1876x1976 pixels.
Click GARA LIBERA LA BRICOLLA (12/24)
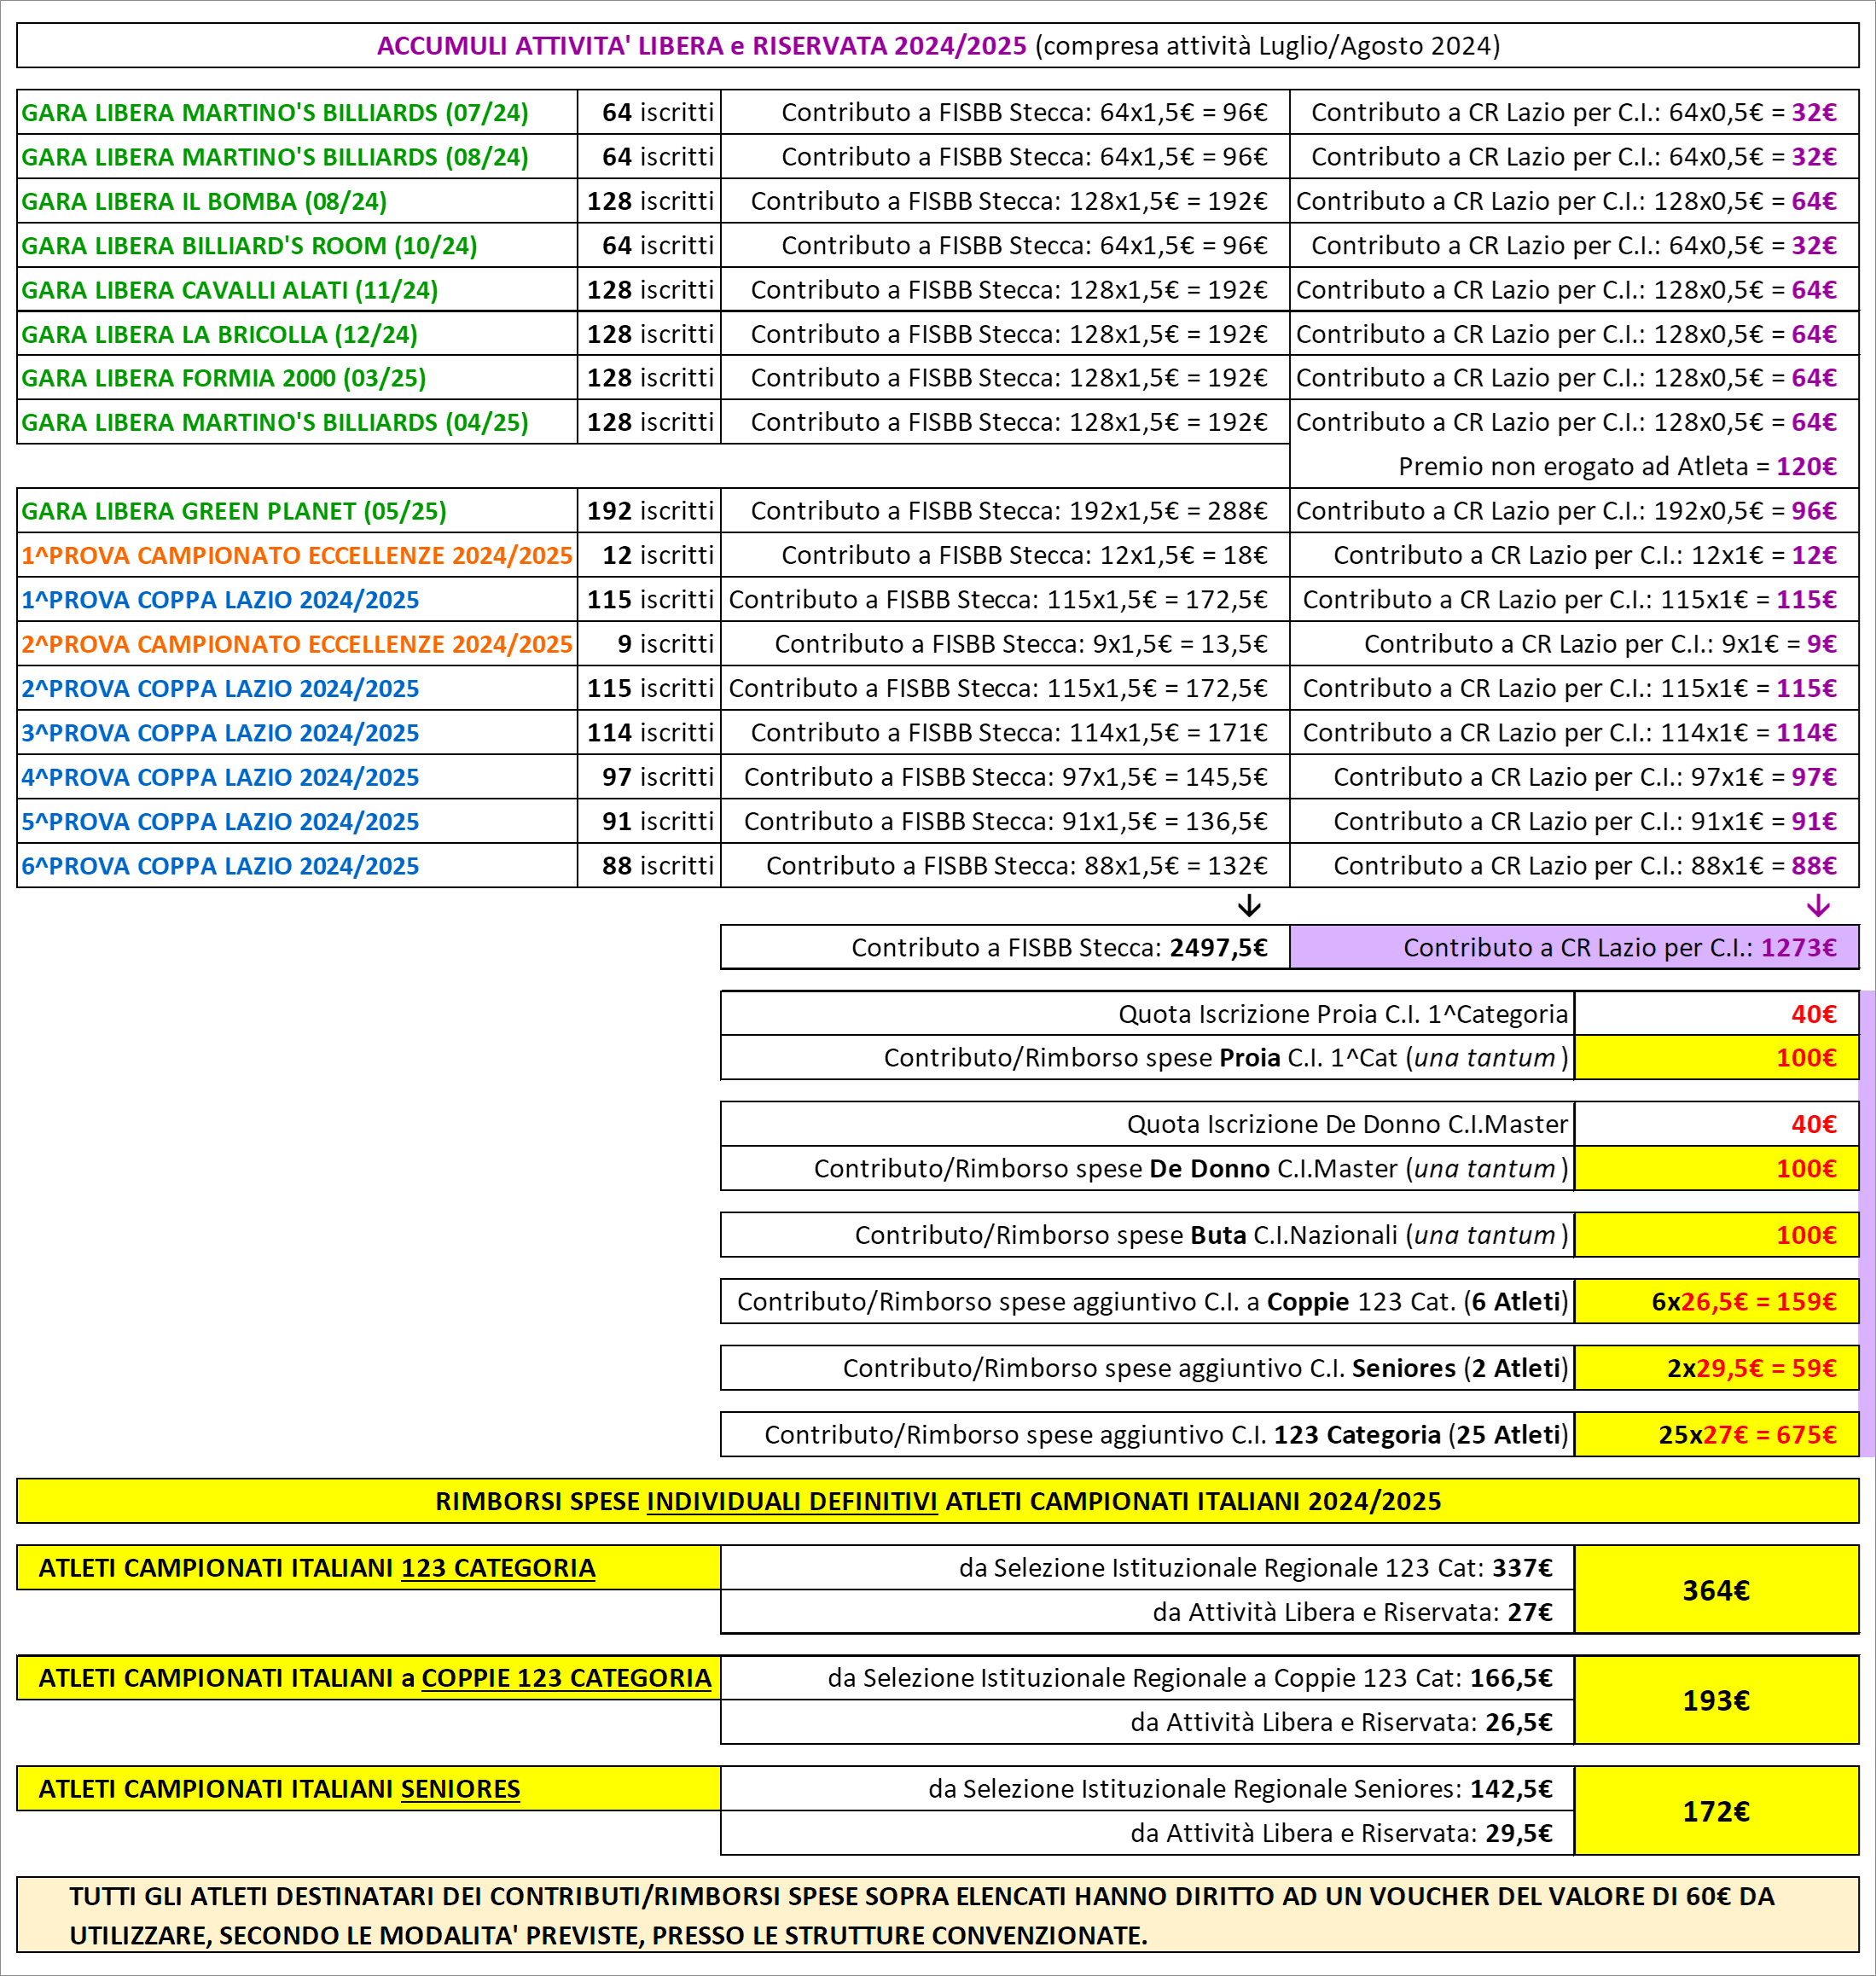point(219,334)
